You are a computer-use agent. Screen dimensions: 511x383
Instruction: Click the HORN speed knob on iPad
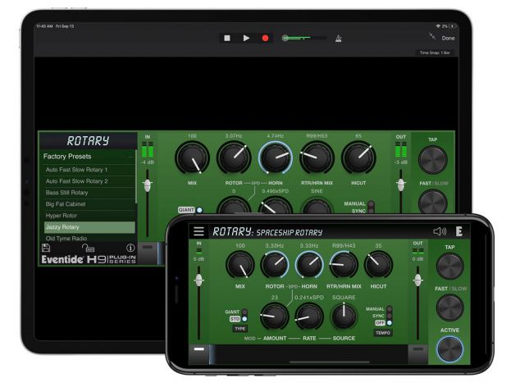275,158
